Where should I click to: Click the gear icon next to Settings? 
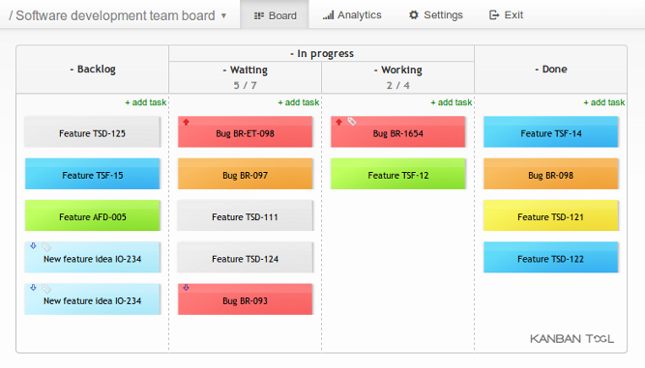click(x=414, y=15)
